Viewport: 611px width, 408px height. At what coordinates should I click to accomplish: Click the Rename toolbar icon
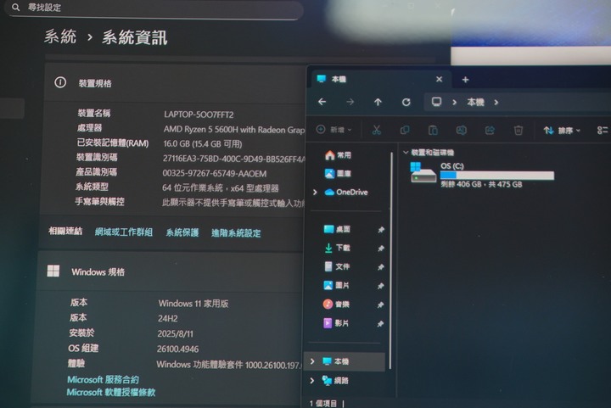[462, 130]
